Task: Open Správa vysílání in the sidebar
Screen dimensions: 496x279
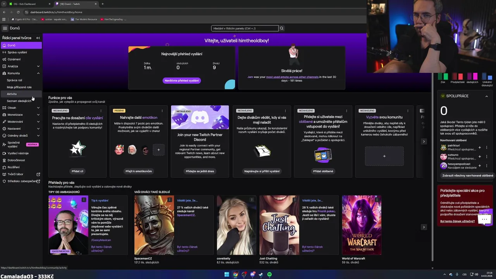Action: pyautogui.click(x=21, y=52)
